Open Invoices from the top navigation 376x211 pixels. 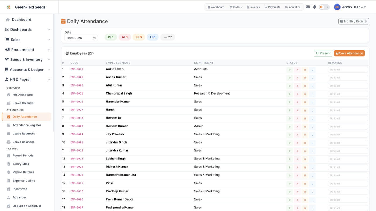click(253, 7)
